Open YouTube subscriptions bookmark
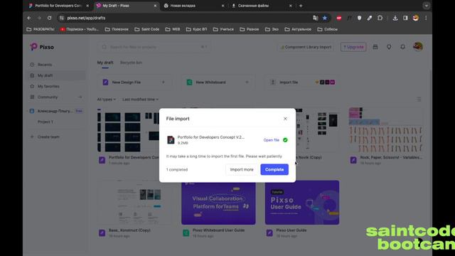This screenshot has width=455, height=256. click(79, 29)
